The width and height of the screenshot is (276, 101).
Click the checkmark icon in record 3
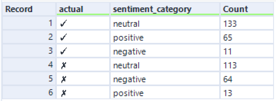pyautogui.click(x=63, y=52)
